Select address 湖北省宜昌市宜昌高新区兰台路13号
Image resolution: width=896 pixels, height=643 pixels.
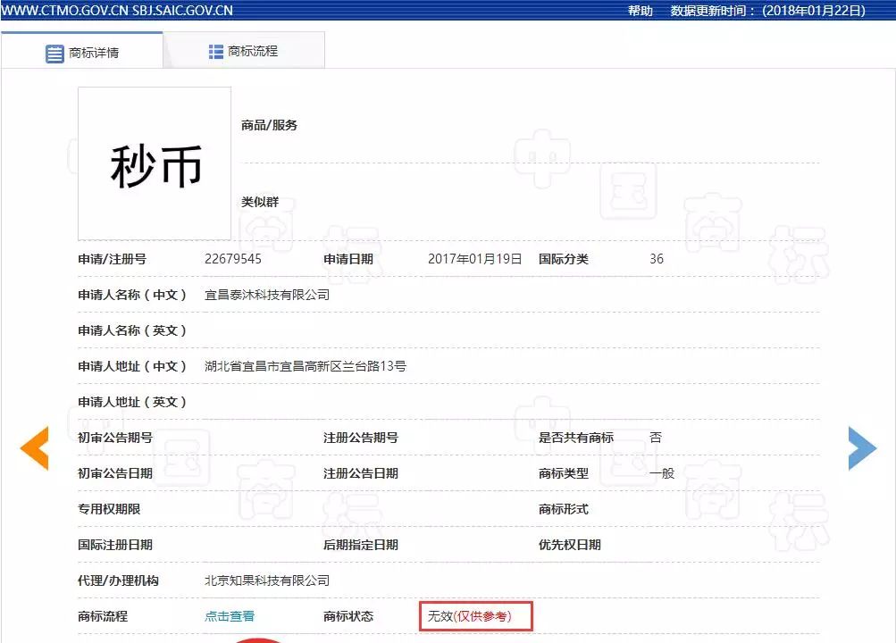306,366
